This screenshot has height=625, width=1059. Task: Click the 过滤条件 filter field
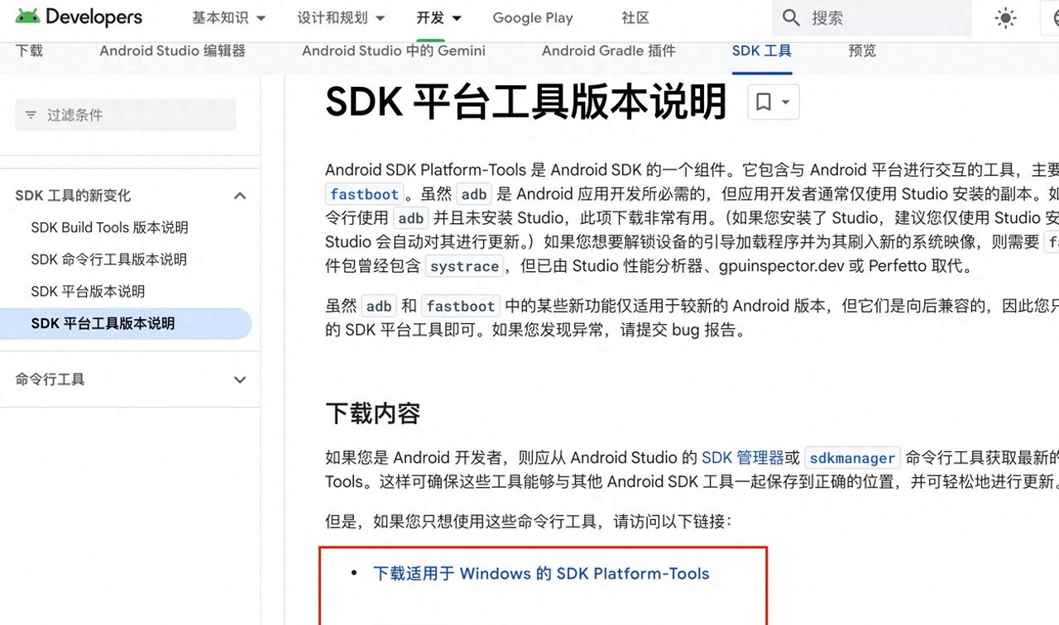(125, 115)
